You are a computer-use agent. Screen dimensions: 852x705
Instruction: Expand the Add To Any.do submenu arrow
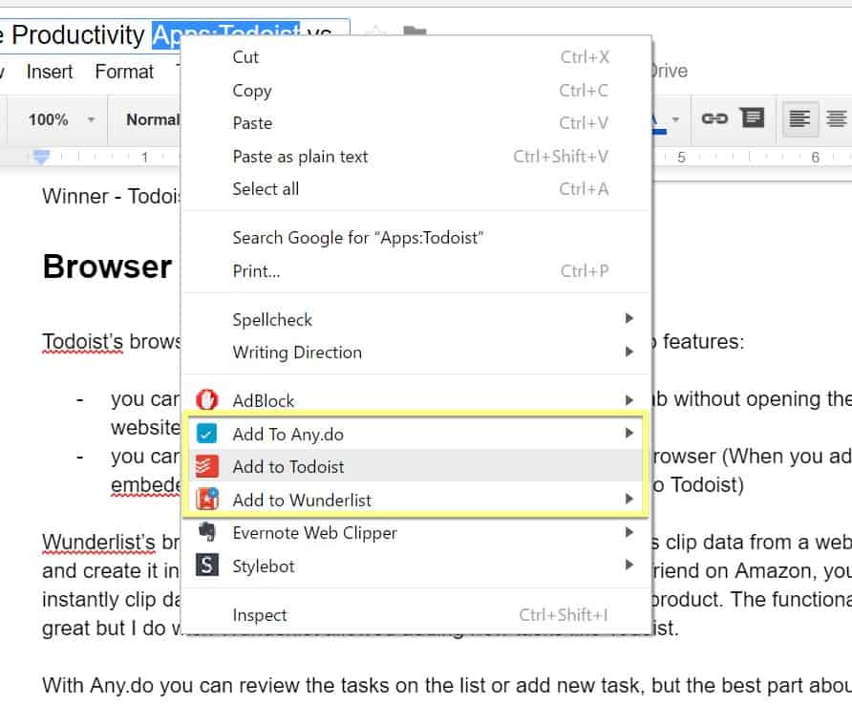coord(628,433)
